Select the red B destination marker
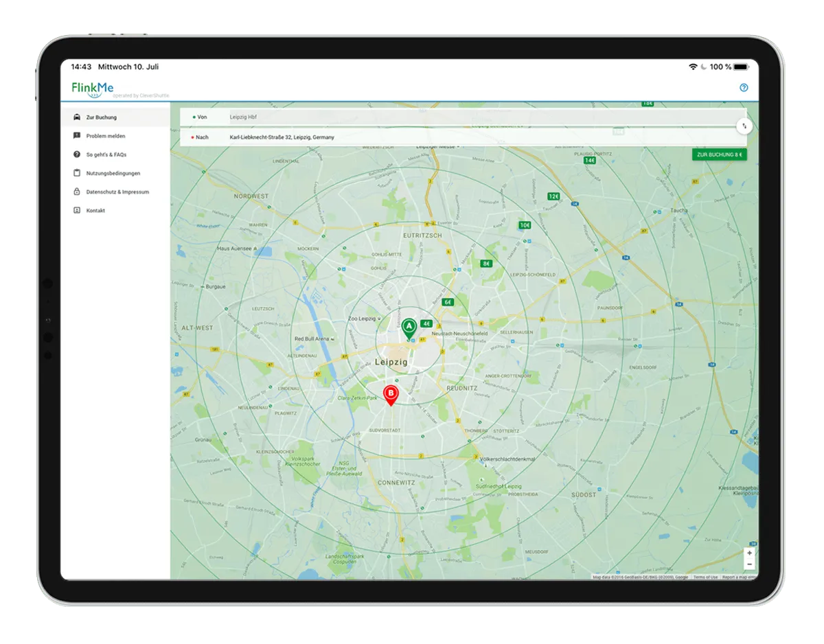This screenshot has width=824, height=644. point(391,395)
